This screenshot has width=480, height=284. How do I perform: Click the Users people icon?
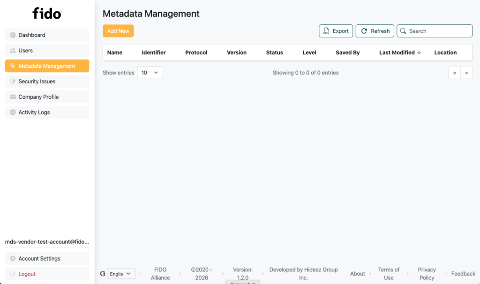coord(13,51)
